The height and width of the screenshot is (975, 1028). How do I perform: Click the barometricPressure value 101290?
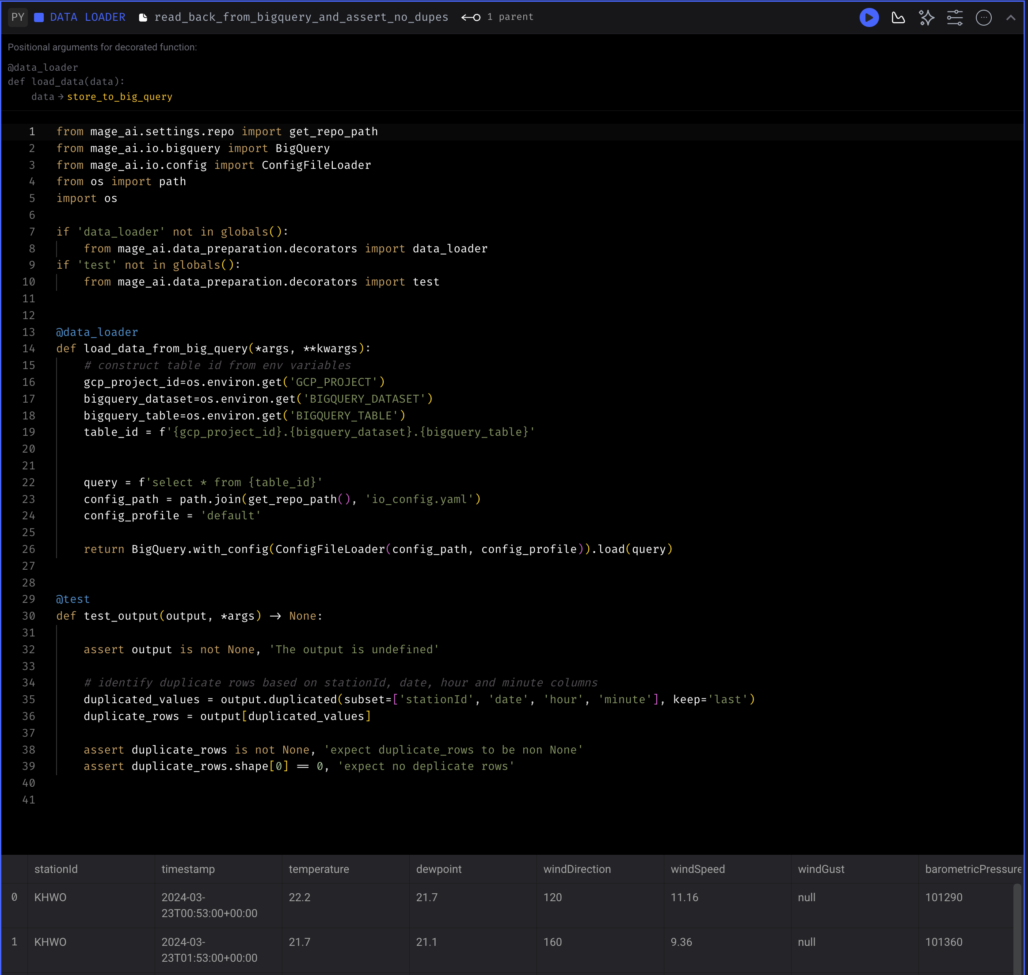click(944, 898)
